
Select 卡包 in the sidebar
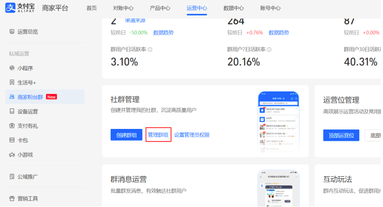pos(22,140)
